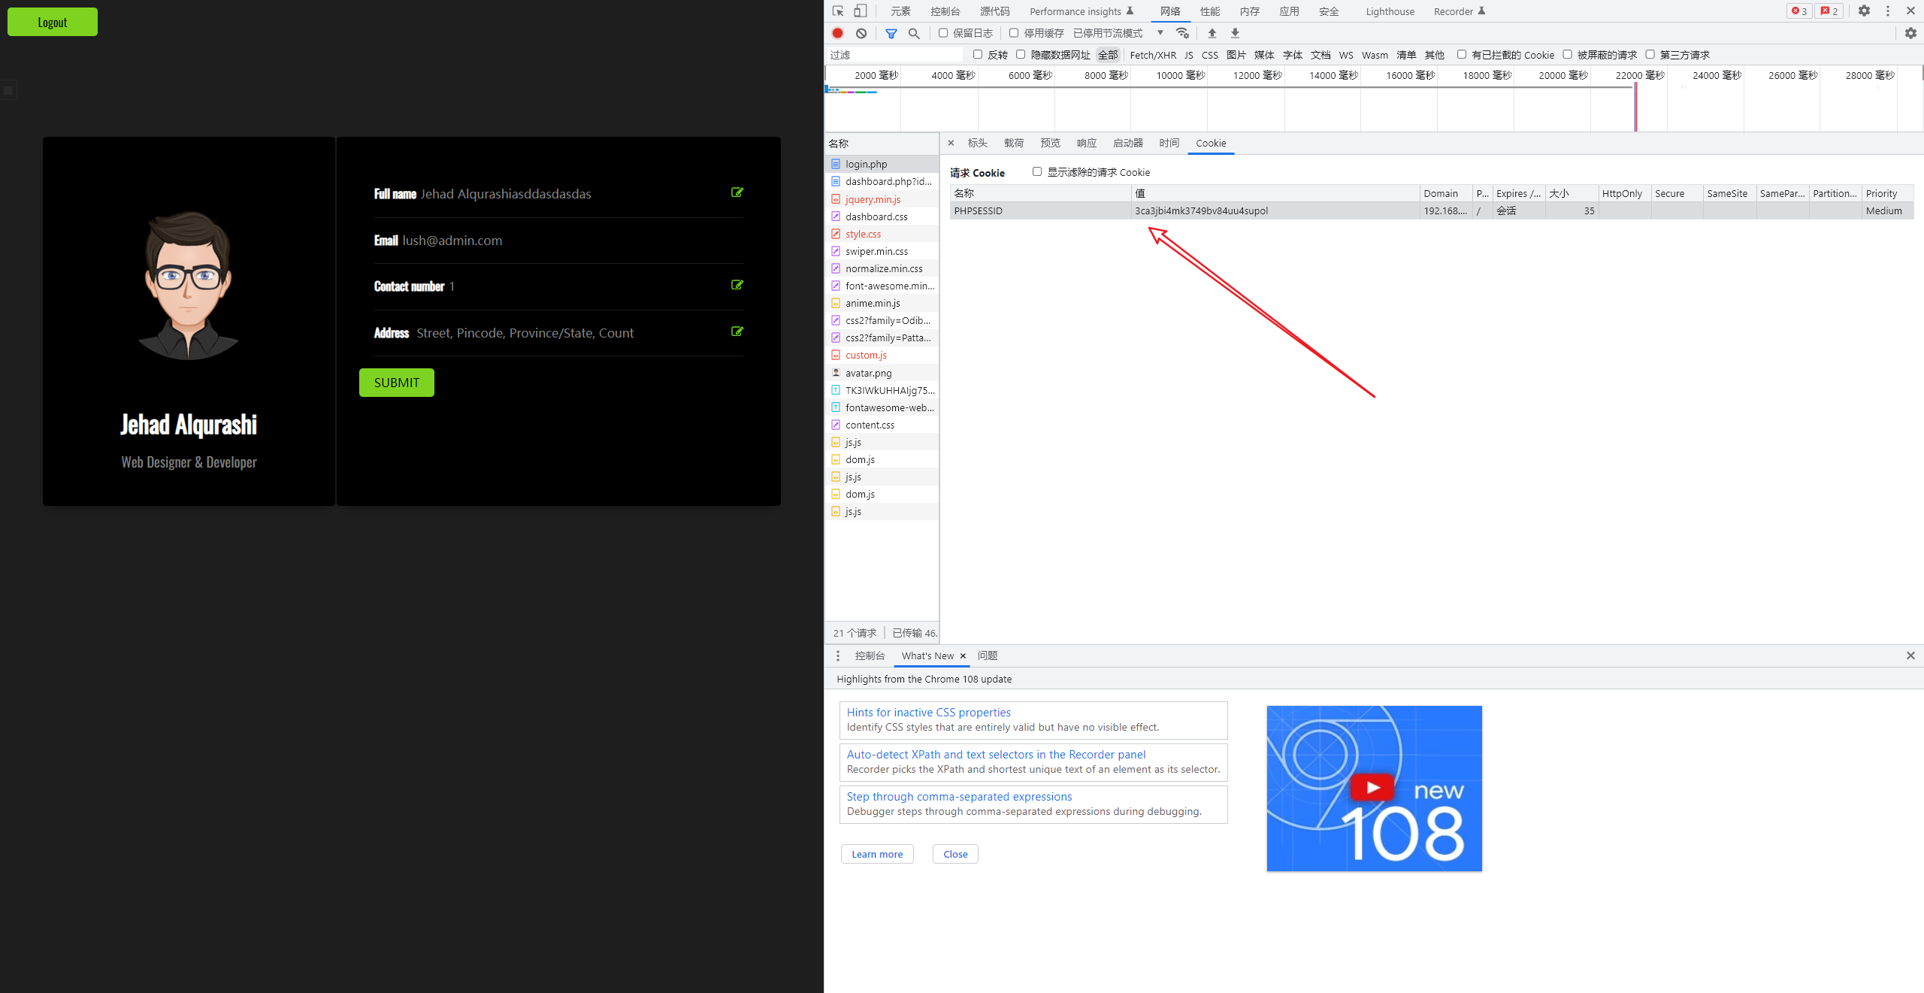This screenshot has height=993, width=1924.
Task: Click the SUBMIT button on the form
Action: coord(396,383)
